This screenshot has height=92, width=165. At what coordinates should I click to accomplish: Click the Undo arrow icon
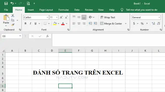(12, 3)
